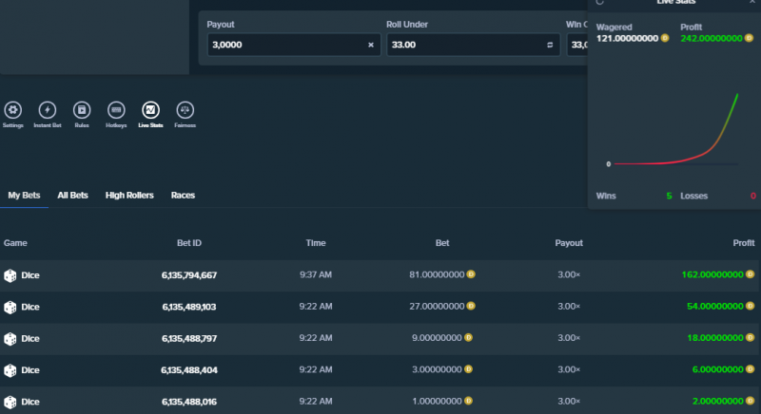Switch to the All Bets tab
This screenshot has width=761, height=414.
[73, 196]
